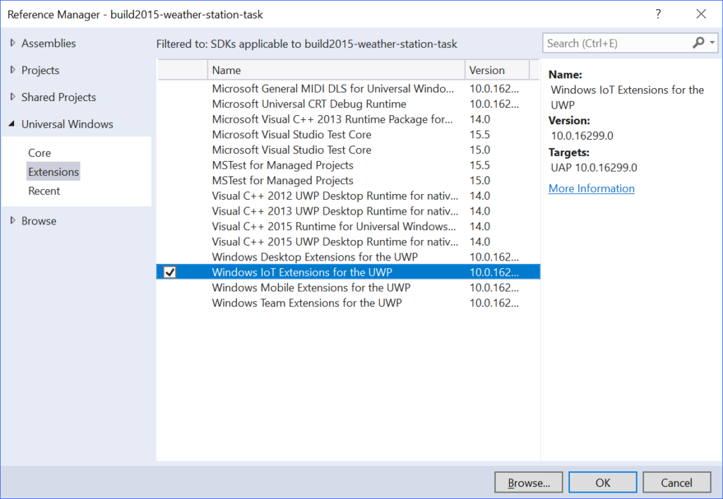Image resolution: width=723 pixels, height=499 pixels.
Task: Expand the Assemblies category
Action: point(13,43)
